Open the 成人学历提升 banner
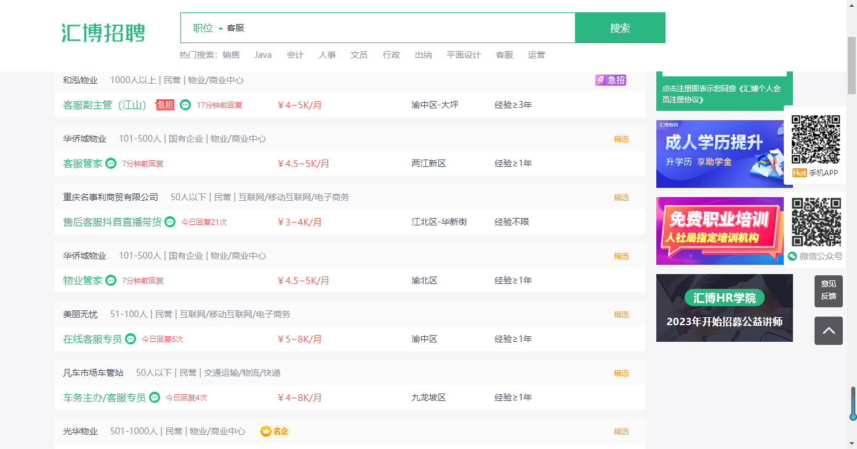This screenshot has height=449, width=857. [720, 154]
